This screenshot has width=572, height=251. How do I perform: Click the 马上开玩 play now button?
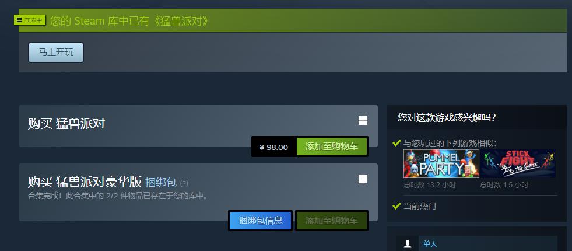pyautogui.click(x=56, y=53)
